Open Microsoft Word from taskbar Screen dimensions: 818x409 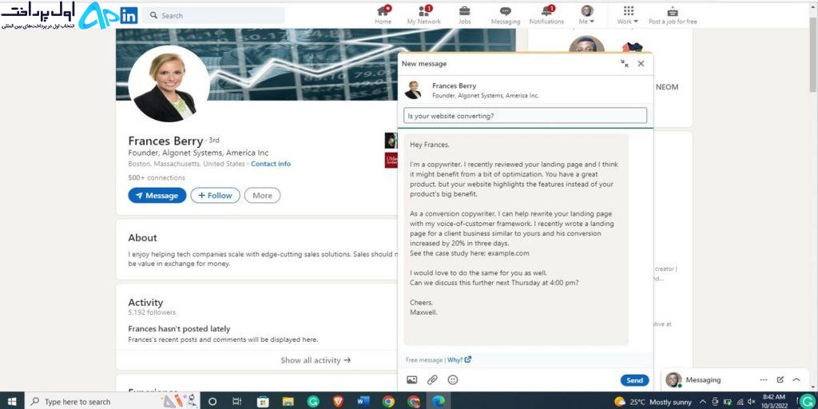(363, 402)
